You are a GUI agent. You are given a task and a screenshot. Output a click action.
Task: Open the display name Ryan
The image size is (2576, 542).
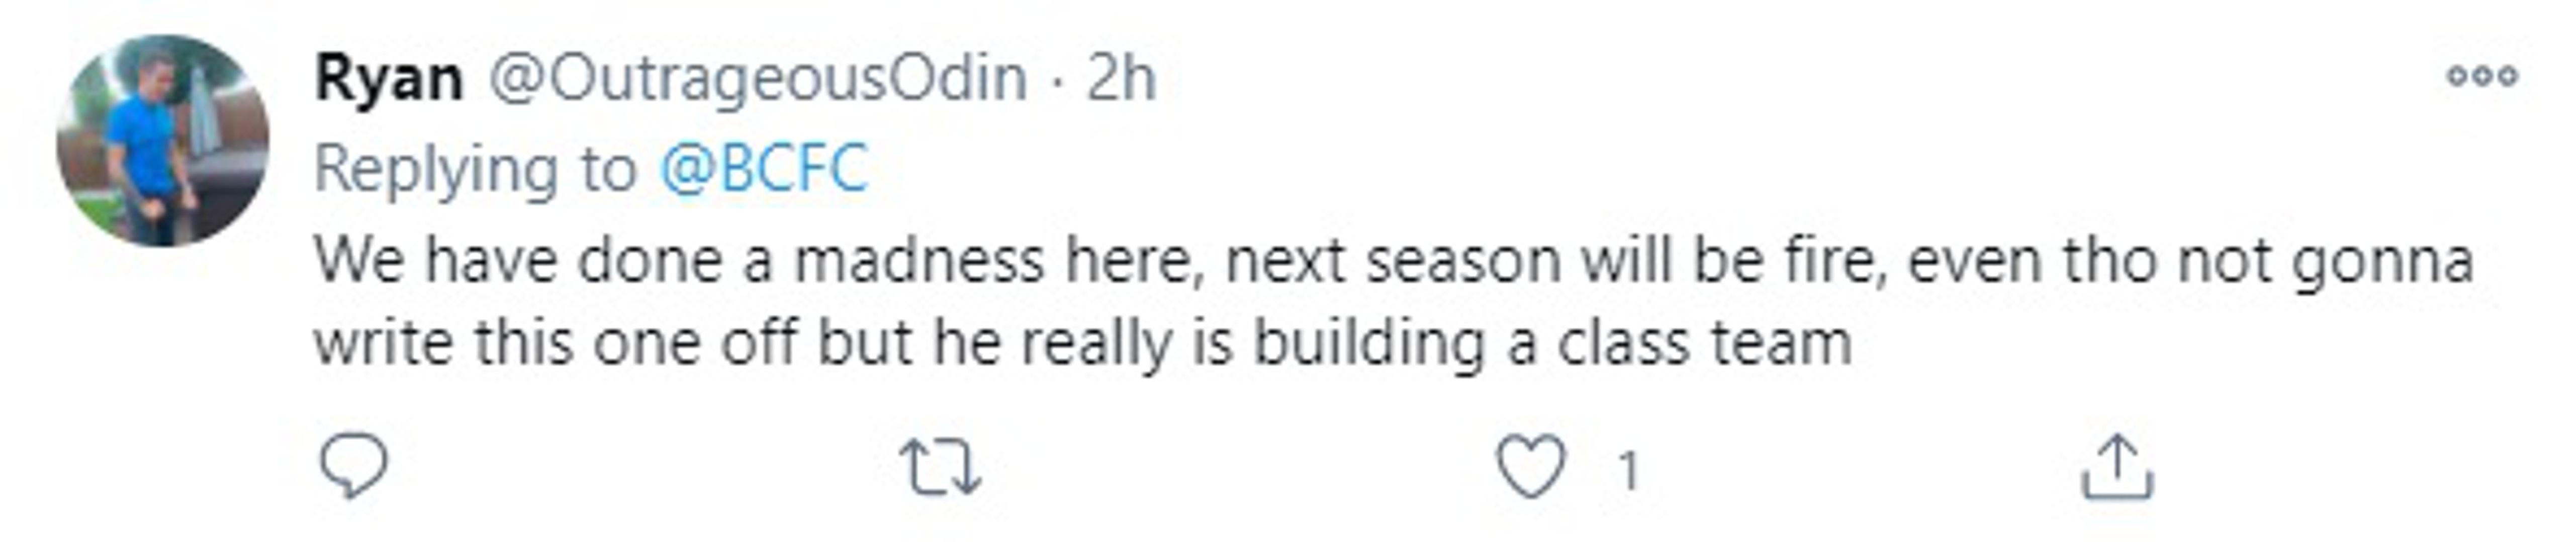[x=389, y=78]
